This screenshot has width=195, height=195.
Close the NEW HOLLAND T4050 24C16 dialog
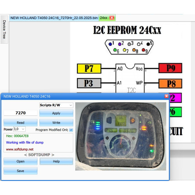[167, 96]
